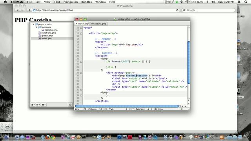Open Spotlight search in the menu bar

(246, 2)
